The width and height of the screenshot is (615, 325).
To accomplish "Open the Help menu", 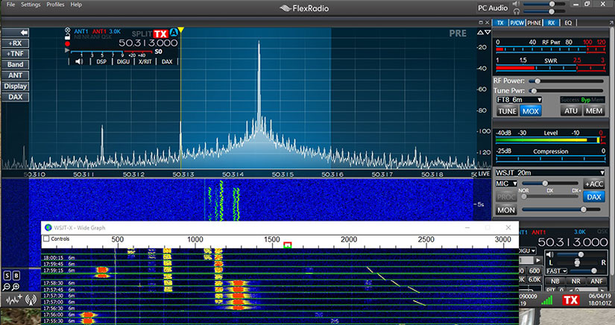I will [76, 4].
